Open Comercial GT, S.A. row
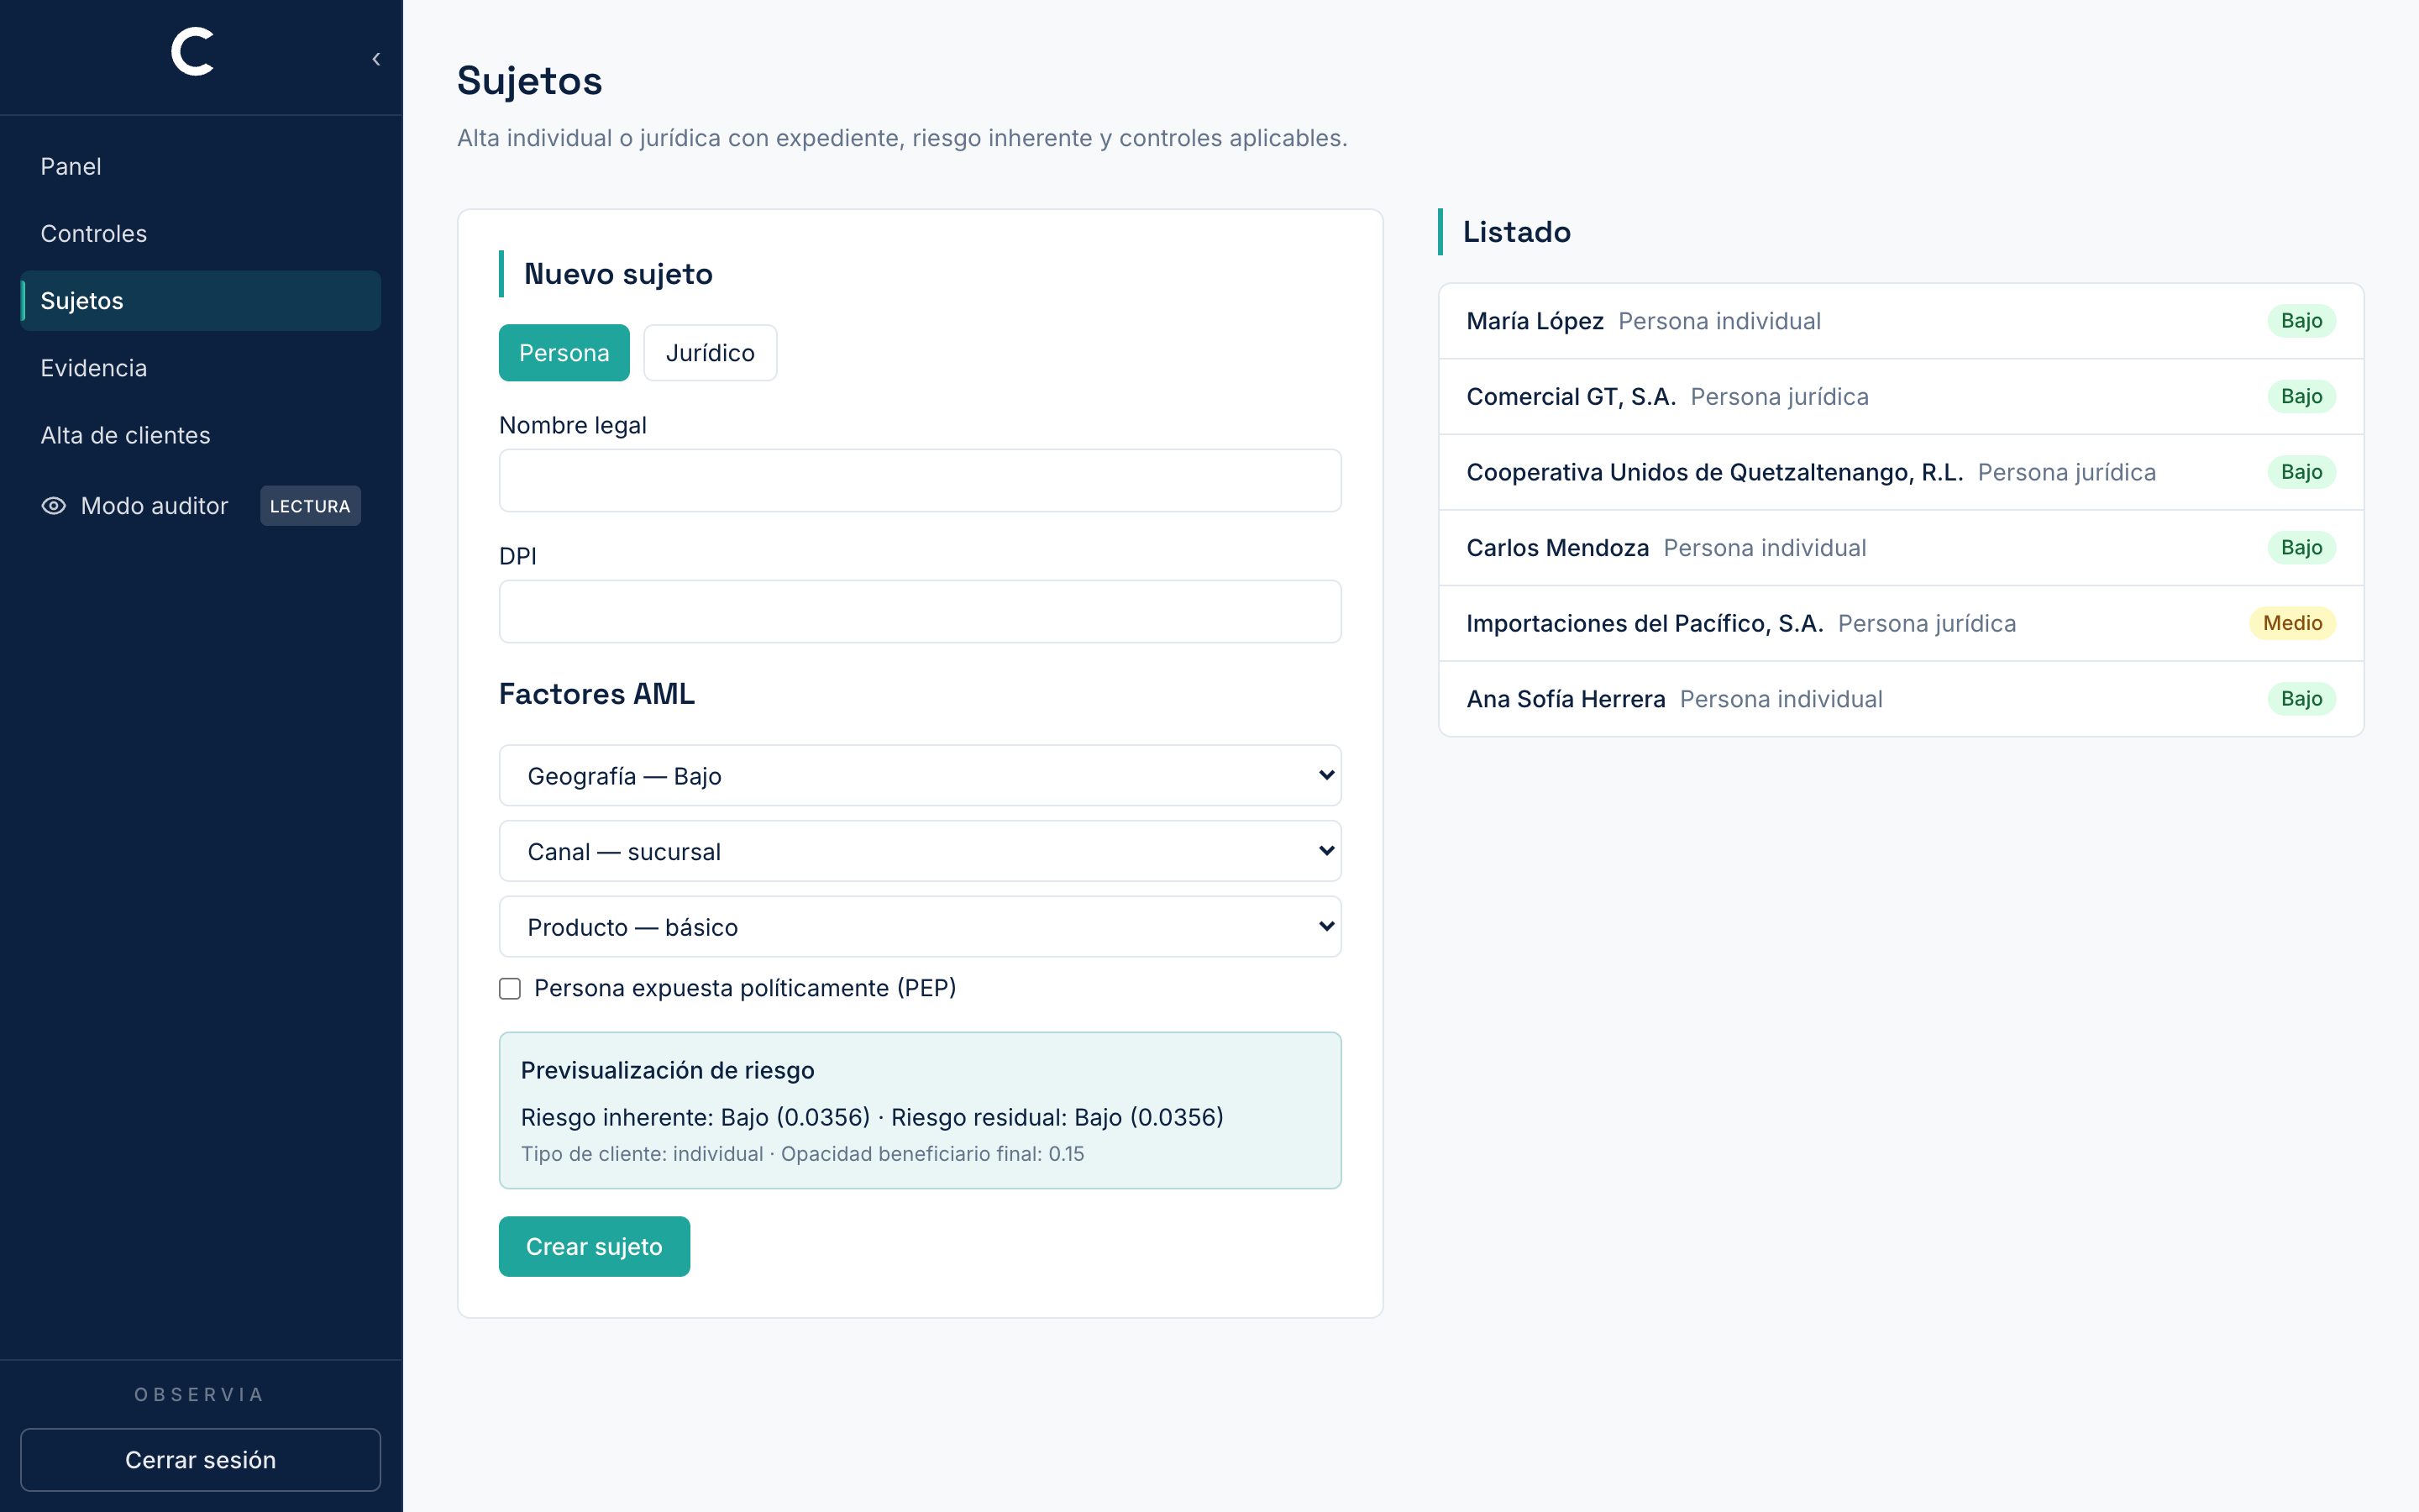Image resolution: width=2419 pixels, height=1512 pixels. (x=1900, y=397)
